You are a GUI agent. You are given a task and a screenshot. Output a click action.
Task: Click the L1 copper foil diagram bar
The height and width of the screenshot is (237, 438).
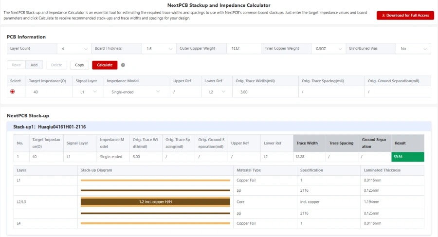(155, 180)
